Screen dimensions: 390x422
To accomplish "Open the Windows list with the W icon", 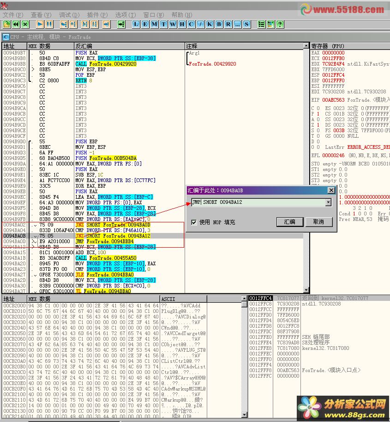I will coord(173,24).
